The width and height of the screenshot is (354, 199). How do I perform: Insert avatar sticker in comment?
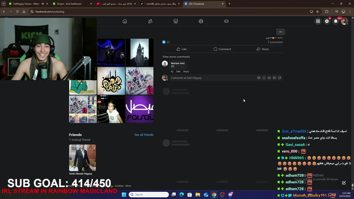259,78
